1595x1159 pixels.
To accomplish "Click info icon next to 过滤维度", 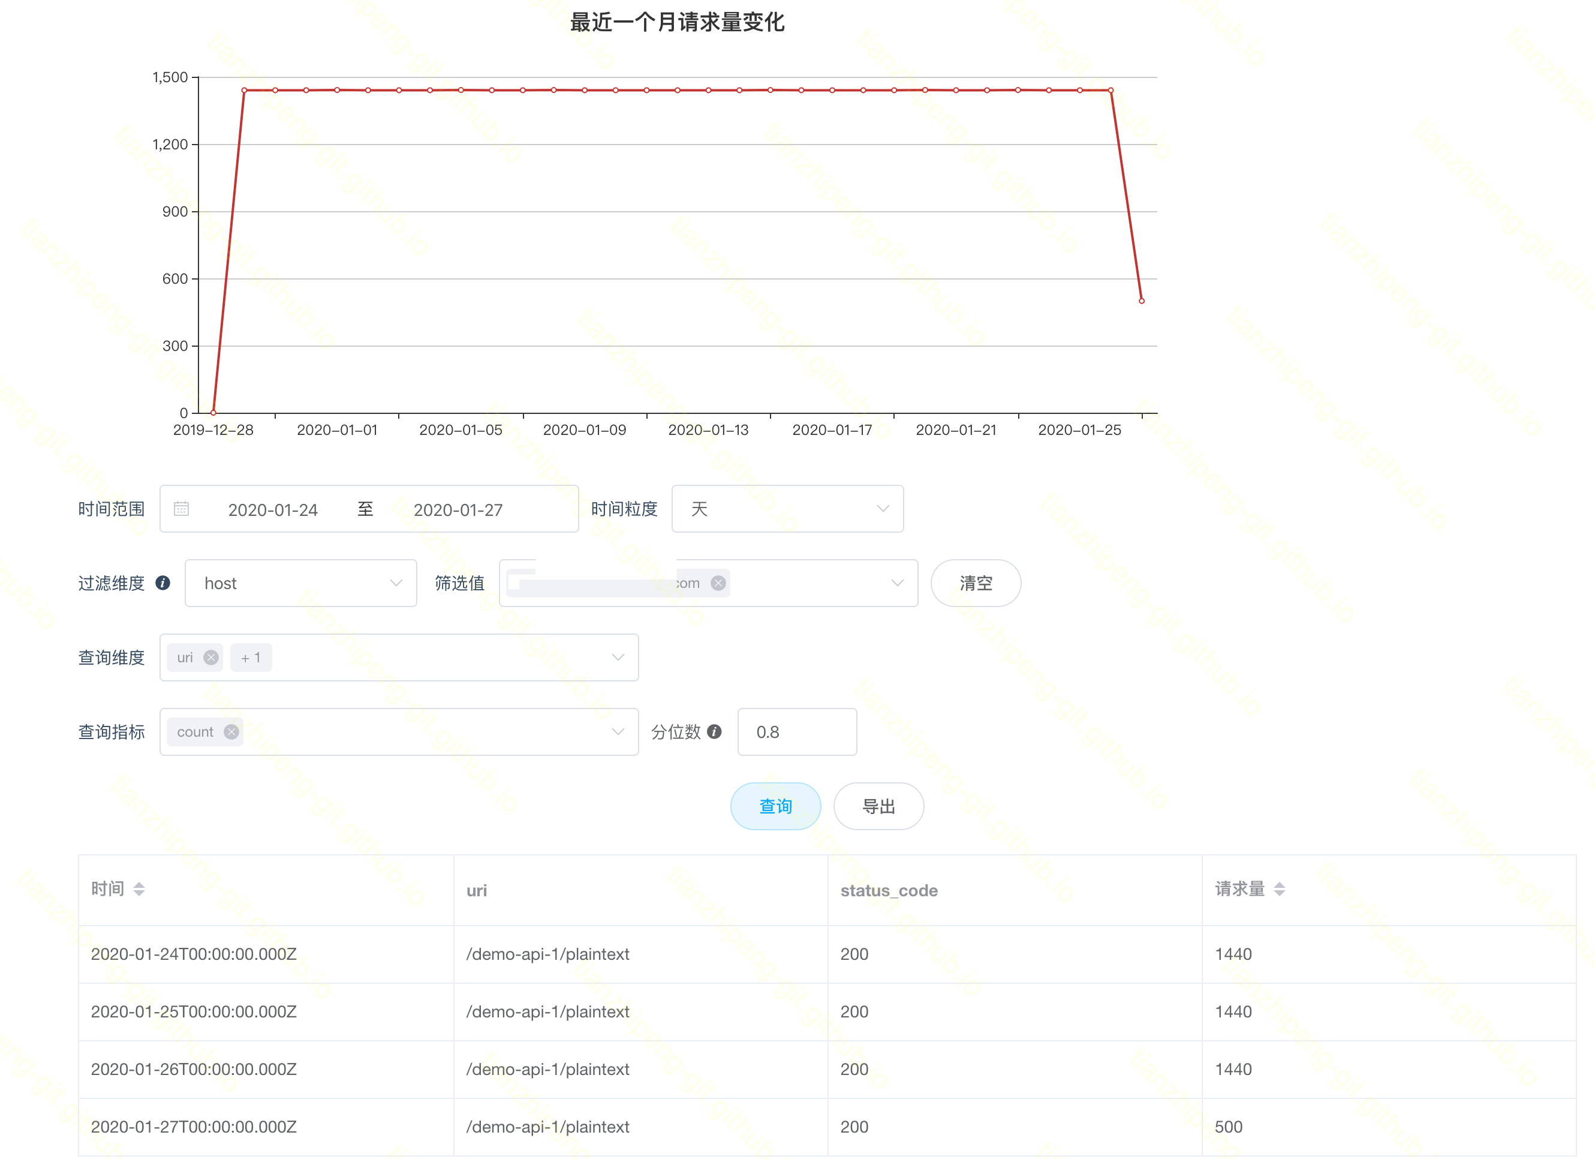I will [162, 582].
